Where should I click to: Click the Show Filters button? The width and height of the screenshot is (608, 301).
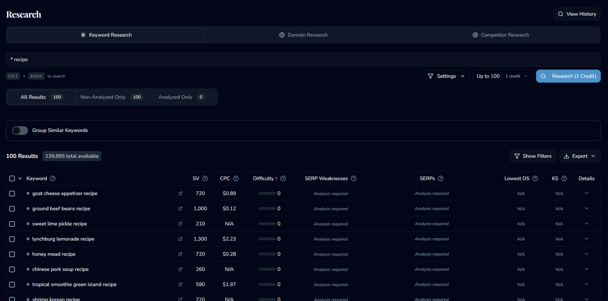pos(533,156)
